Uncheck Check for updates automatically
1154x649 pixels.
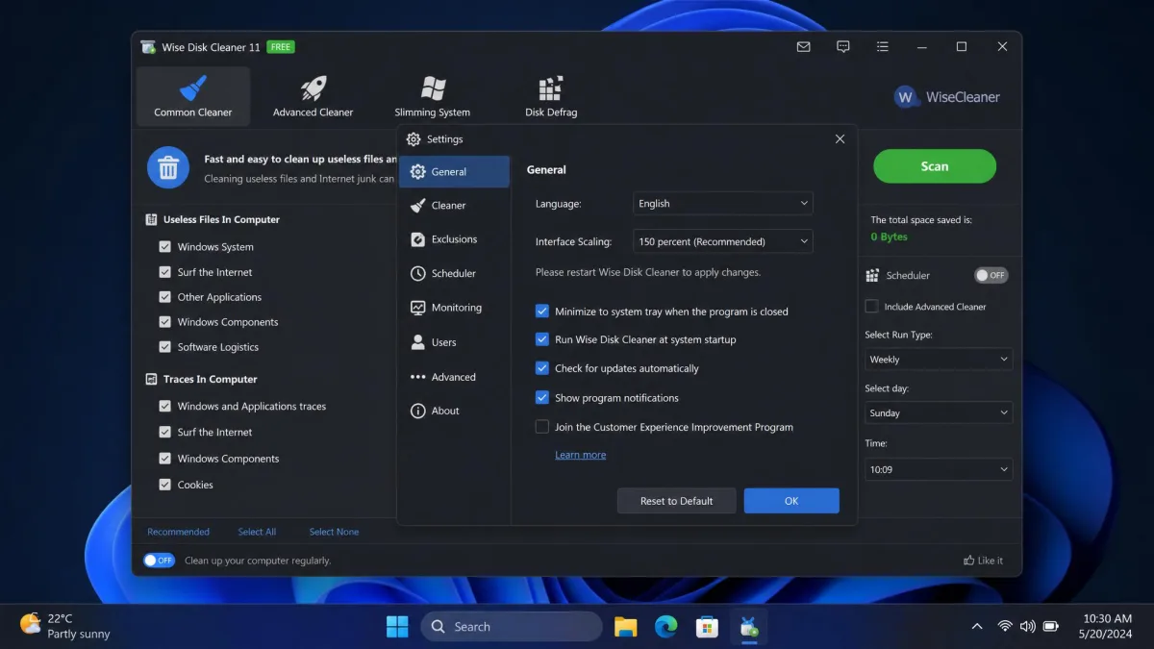point(542,368)
